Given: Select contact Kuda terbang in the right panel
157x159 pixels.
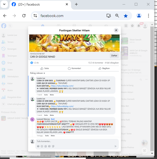Looking at the screenshot, I should 127,85.
